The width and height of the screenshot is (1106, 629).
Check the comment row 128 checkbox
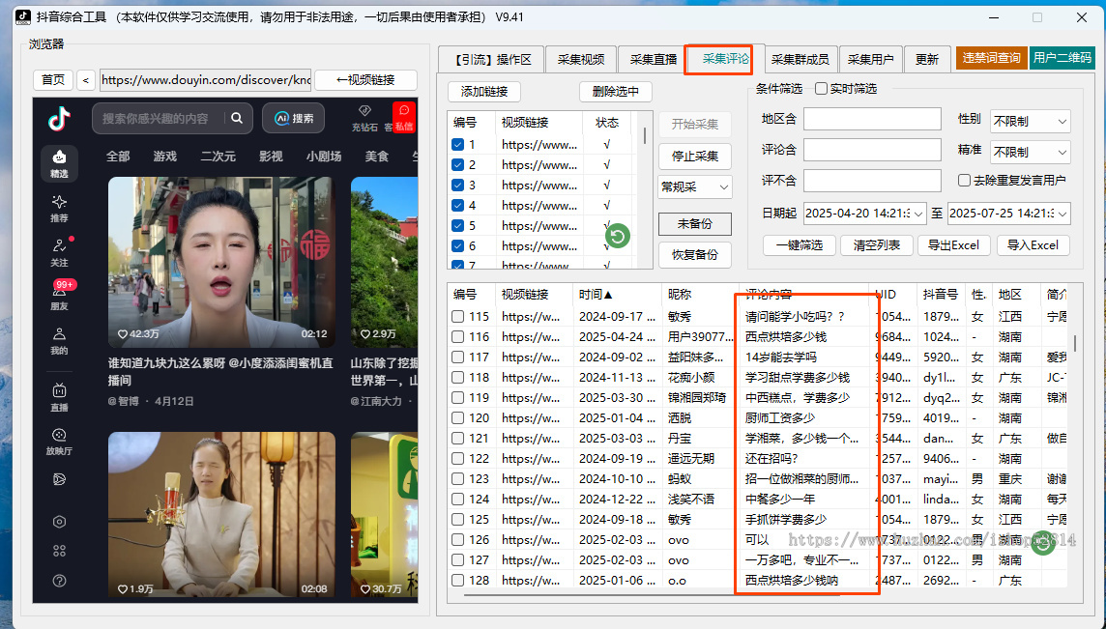458,581
